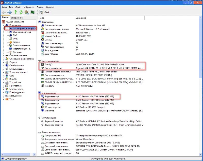The image size is (203, 161).
Task: Expand the Отображение tree node
Action: (x=4, y=66)
